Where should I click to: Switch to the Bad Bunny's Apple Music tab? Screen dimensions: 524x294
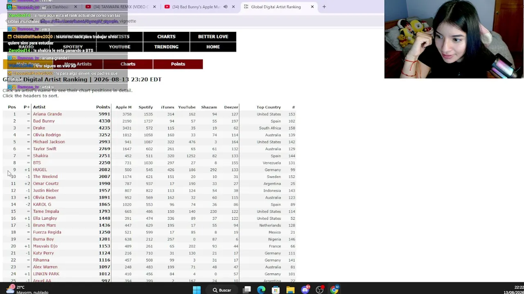click(x=196, y=7)
